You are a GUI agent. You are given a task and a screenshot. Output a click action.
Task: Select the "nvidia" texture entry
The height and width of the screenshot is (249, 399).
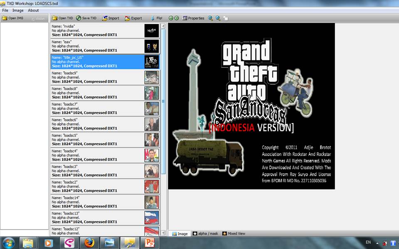click(x=105, y=31)
